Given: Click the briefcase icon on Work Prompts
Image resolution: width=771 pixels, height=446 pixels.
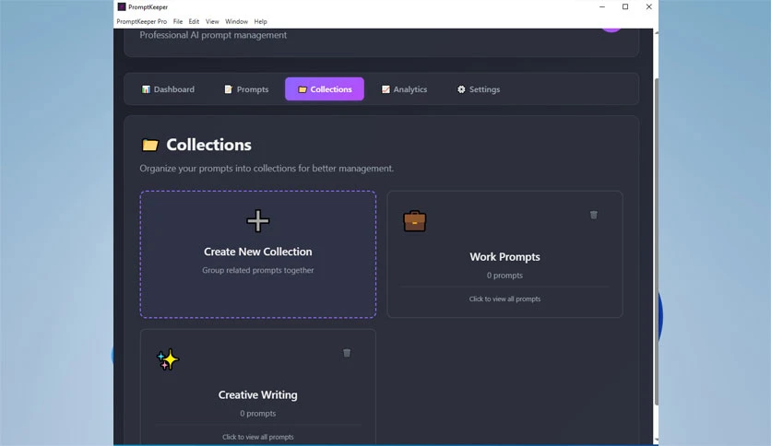Looking at the screenshot, I should click(414, 221).
